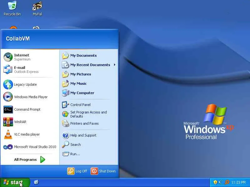Click the My Pictures folder icon
250x187 pixels.
[x=65, y=74]
